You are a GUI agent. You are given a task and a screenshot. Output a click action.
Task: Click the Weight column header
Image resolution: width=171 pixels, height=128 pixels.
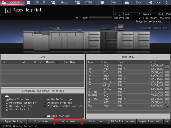pos(154,62)
